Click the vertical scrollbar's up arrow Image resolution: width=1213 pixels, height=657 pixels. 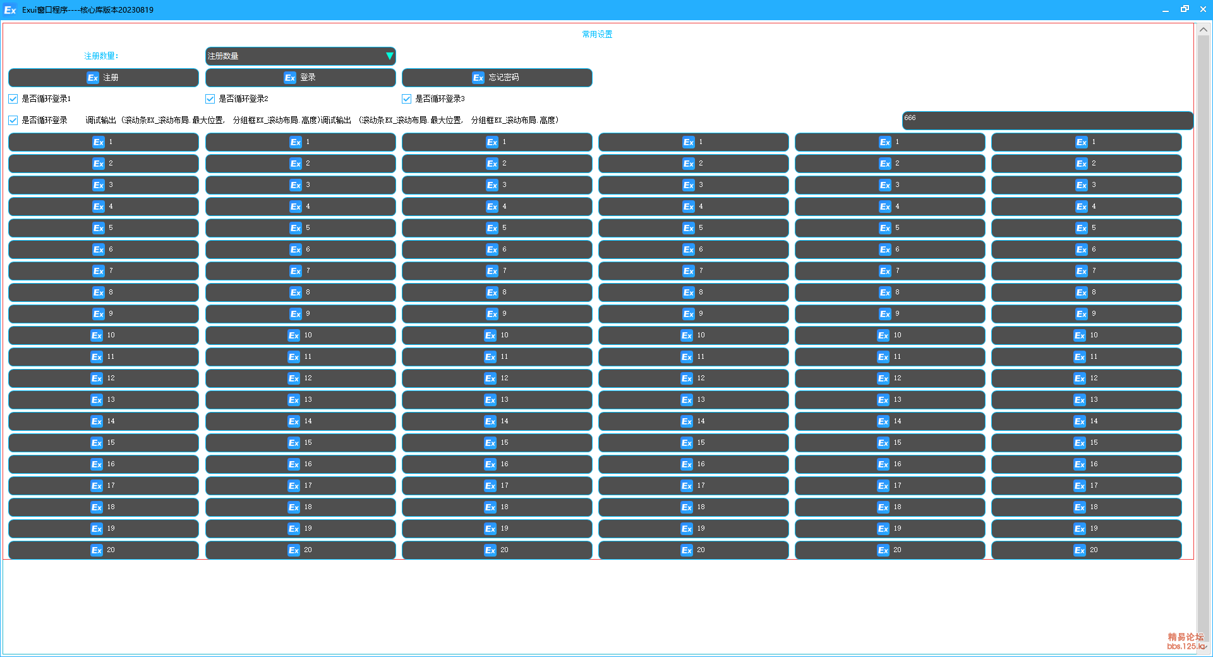(x=1204, y=29)
